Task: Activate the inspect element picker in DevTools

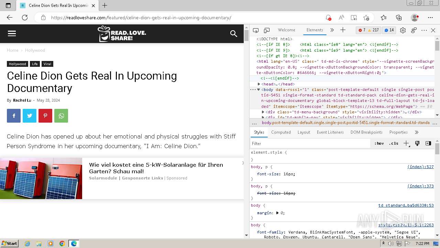Action: coord(256,30)
